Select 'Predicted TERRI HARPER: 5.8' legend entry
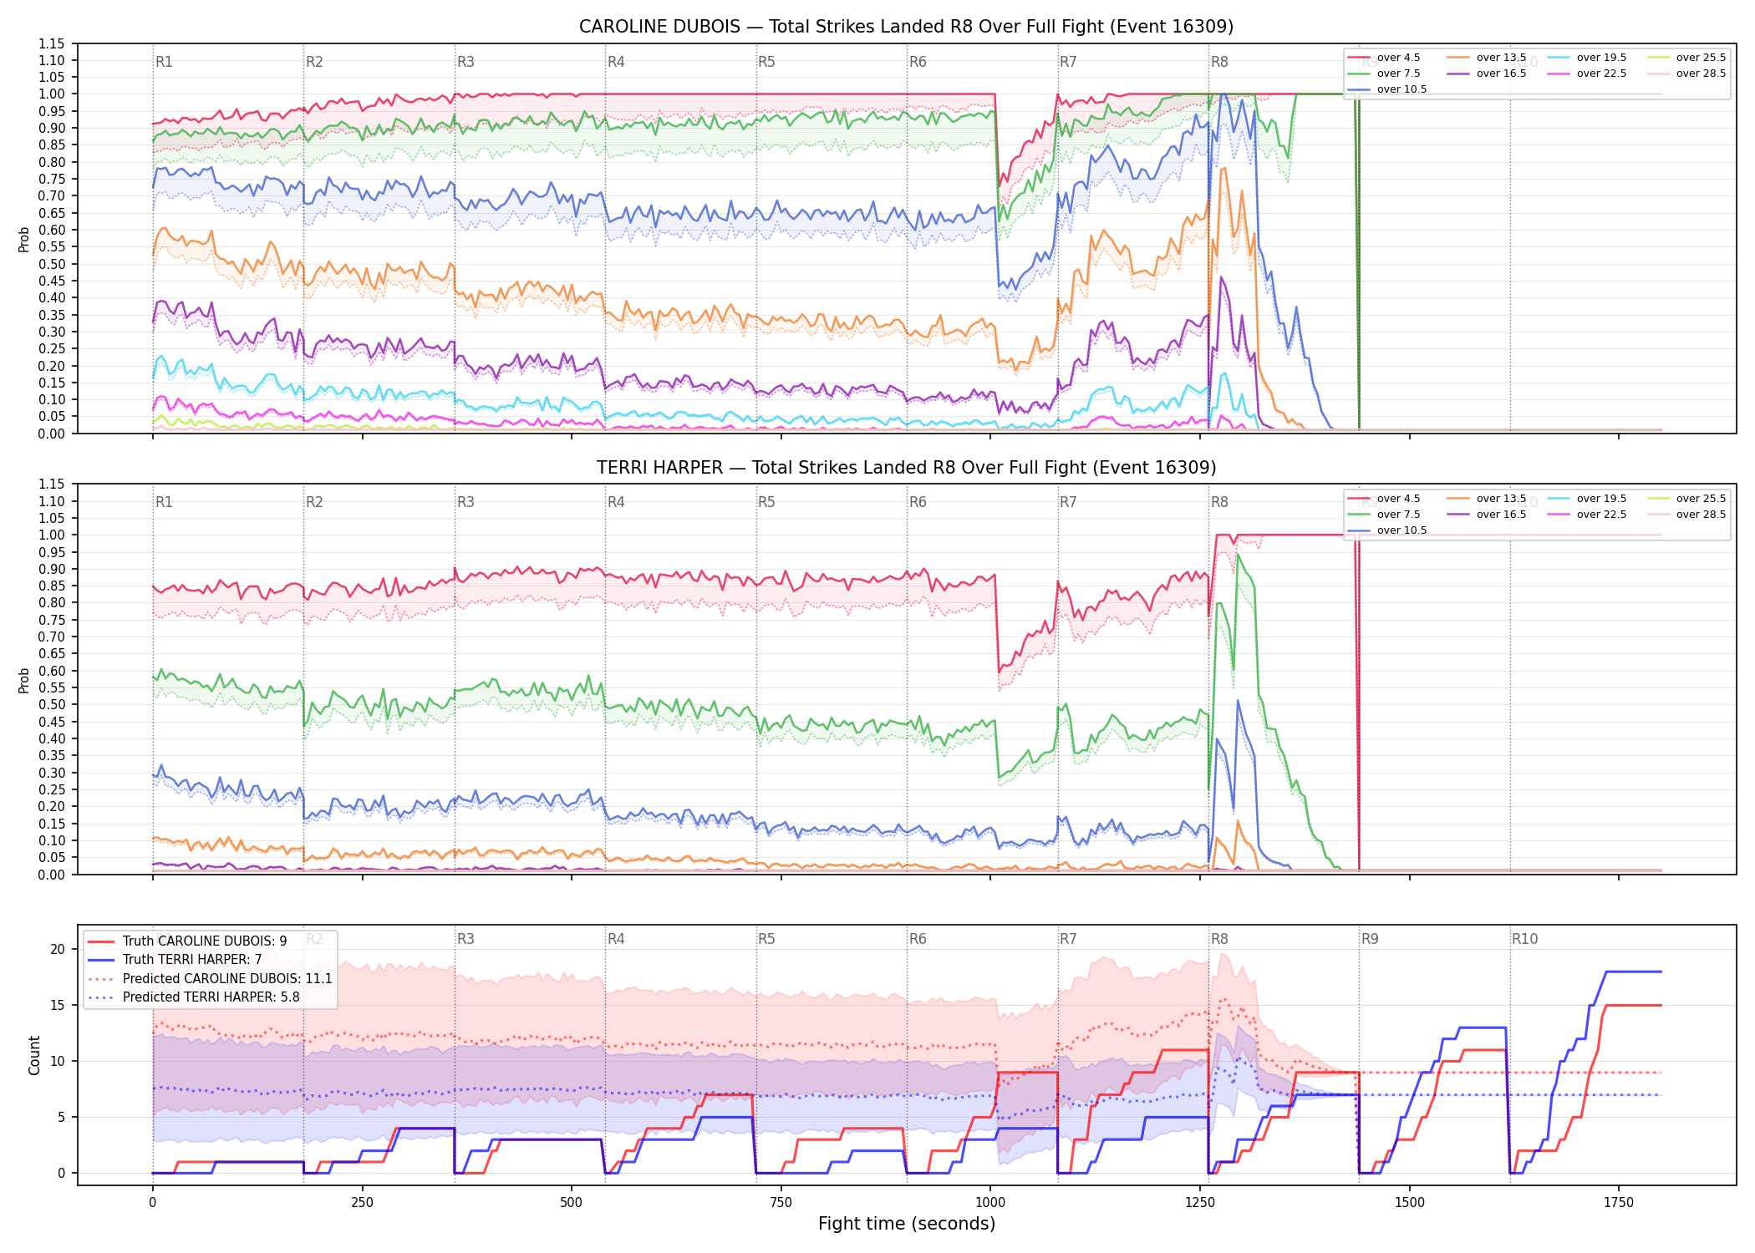 [193, 997]
